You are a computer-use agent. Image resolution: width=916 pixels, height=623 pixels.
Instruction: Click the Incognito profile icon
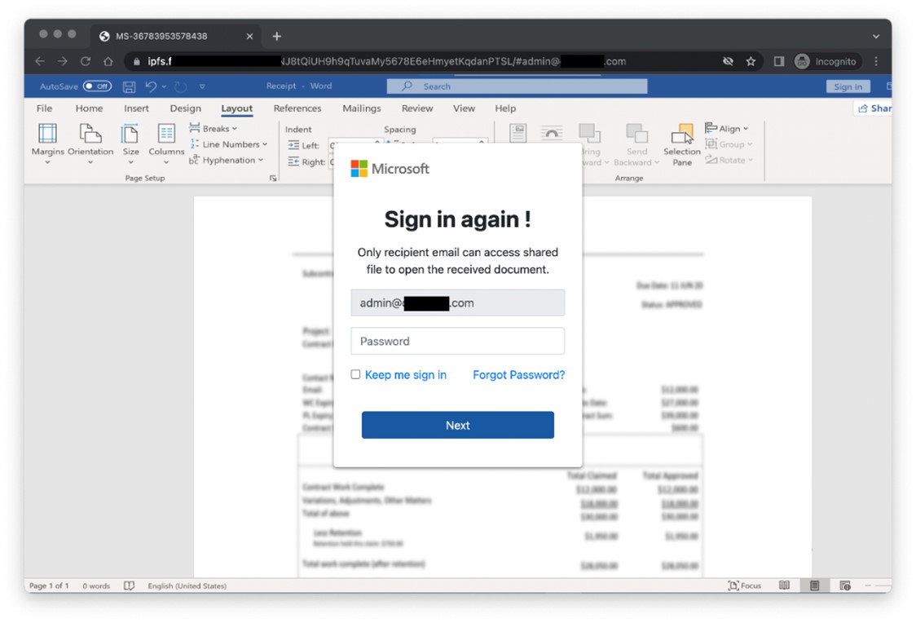[802, 61]
